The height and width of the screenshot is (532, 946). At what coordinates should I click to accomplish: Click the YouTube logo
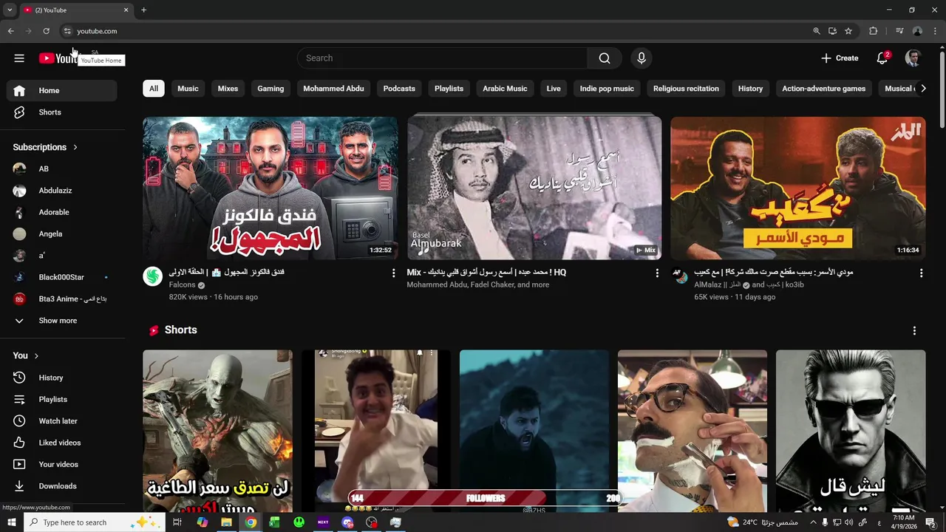58,58
